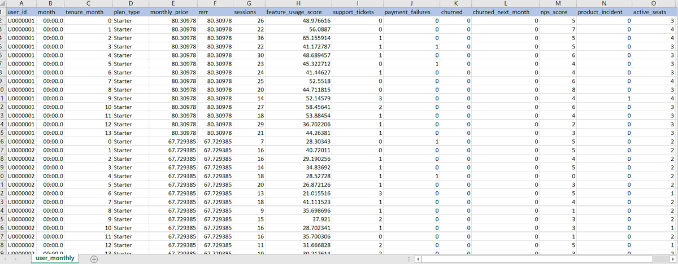Select cell with value 21.015516
Viewport: 678px width, 264px height.
(x=298, y=193)
